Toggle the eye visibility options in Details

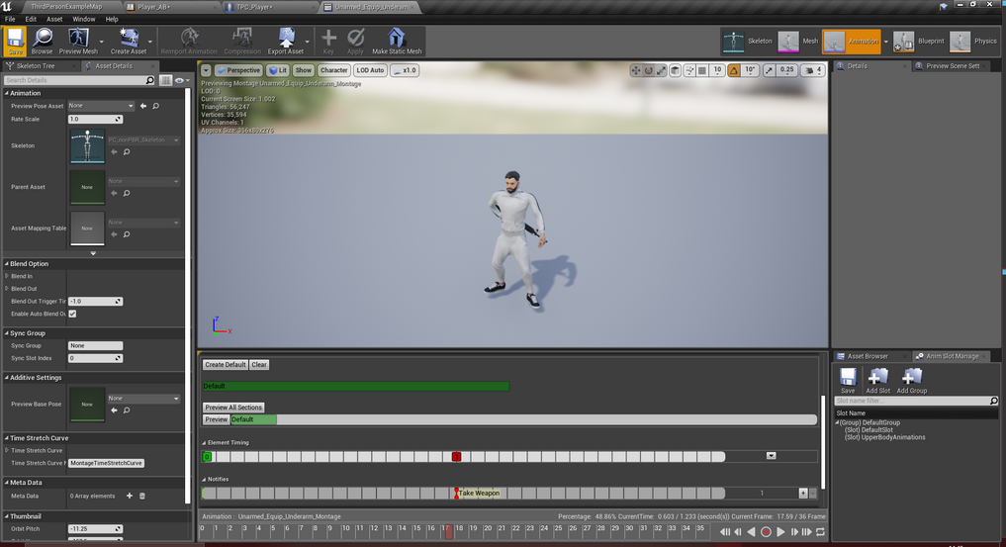click(182, 80)
